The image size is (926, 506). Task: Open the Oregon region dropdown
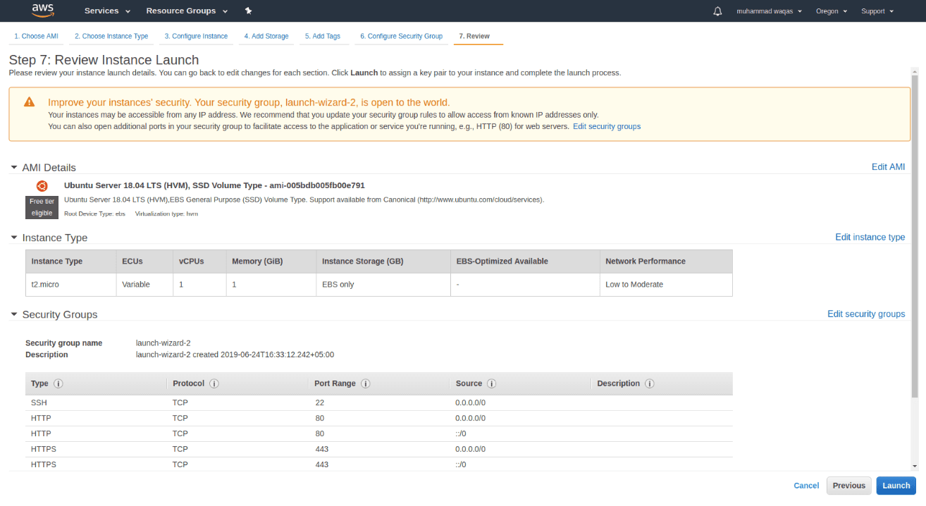827,11
